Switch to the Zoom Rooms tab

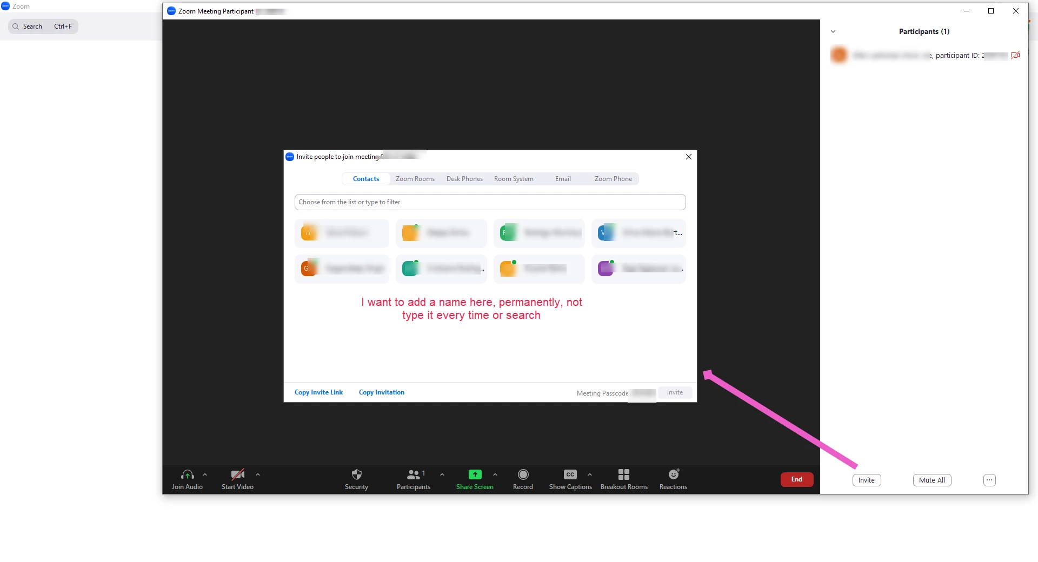pos(415,179)
